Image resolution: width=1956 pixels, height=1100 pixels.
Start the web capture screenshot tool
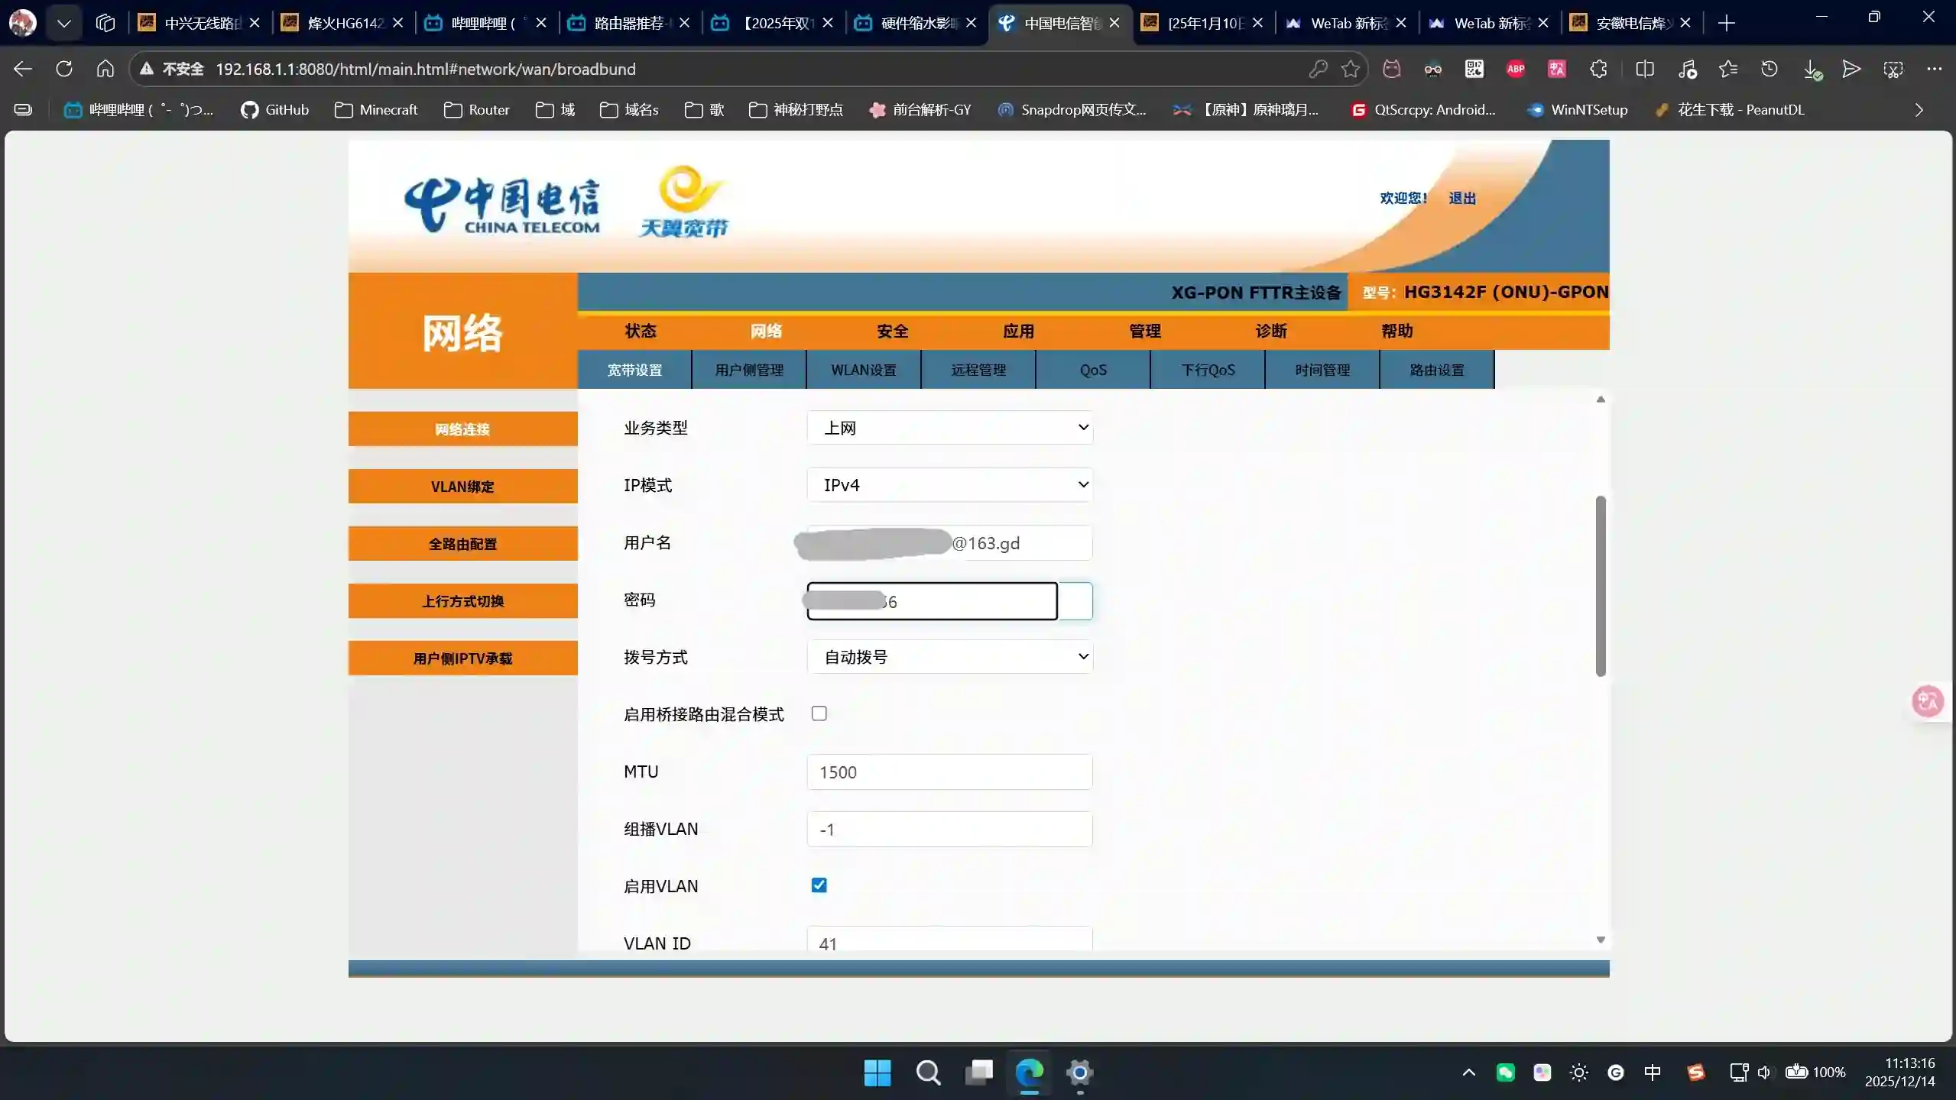pos(1893,69)
